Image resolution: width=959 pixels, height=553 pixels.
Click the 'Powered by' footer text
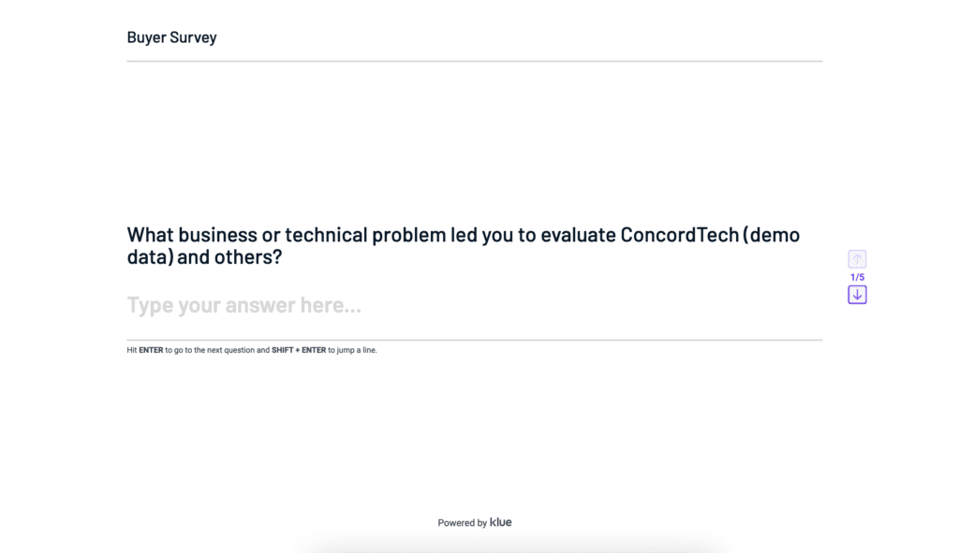click(x=462, y=523)
